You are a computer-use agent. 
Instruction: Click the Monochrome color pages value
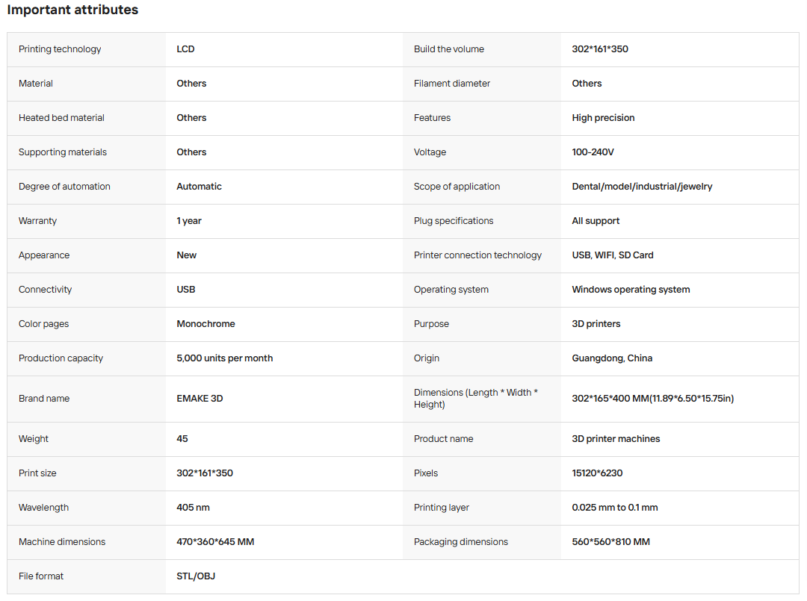pyautogui.click(x=206, y=324)
